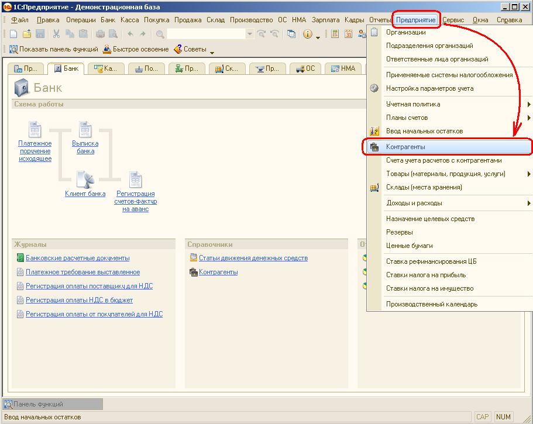Click the New document toolbar icon
Viewport: 533px width, 424px height.
point(13,35)
